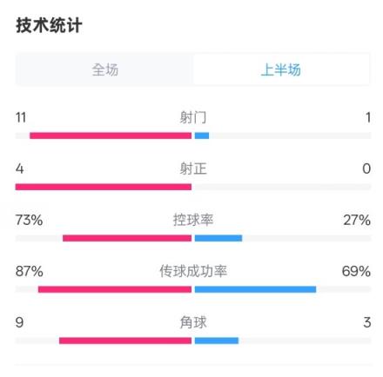Click the 技术统计 heading

click(49, 25)
